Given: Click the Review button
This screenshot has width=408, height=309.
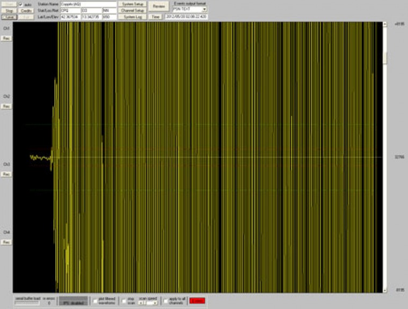Looking at the screenshot, I should pos(159,6).
